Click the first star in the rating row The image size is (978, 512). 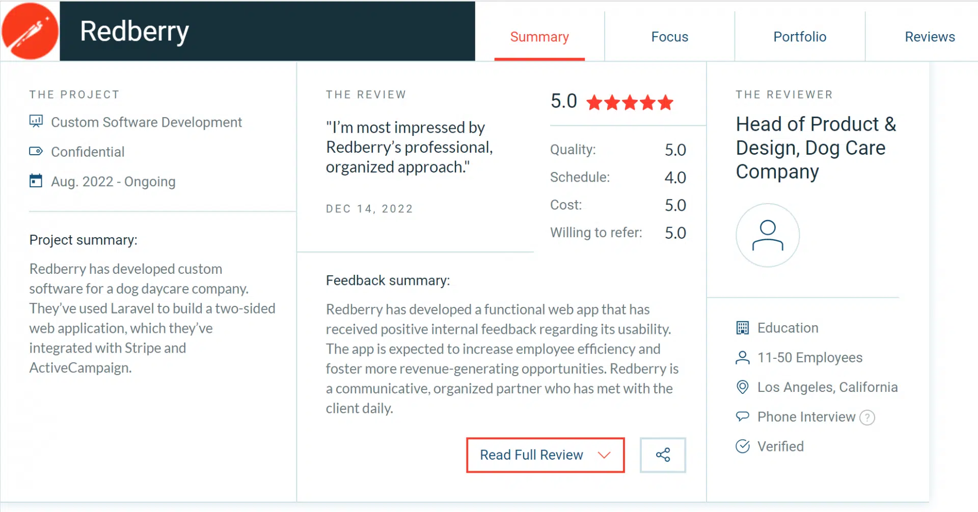(x=594, y=102)
